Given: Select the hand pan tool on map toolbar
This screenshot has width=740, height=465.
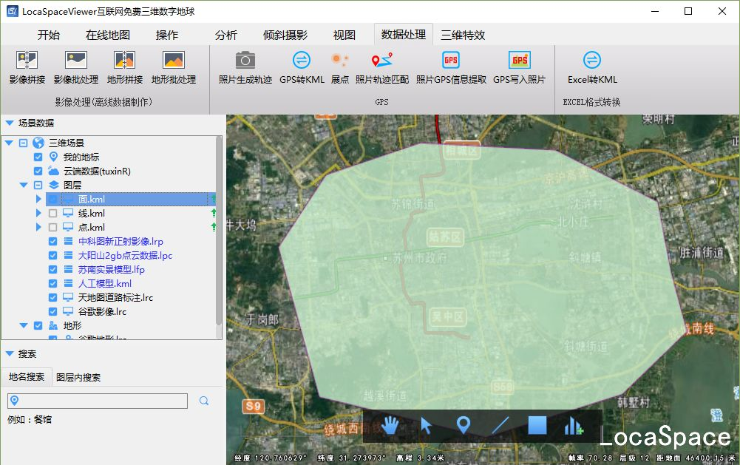Looking at the screenshot, I should pyautogui.click(x=390, y=425).
